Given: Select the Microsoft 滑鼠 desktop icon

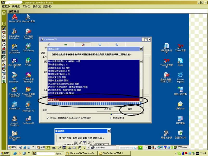Looking at the screenshot, I should pyautogui.click(x=28, y=18).
